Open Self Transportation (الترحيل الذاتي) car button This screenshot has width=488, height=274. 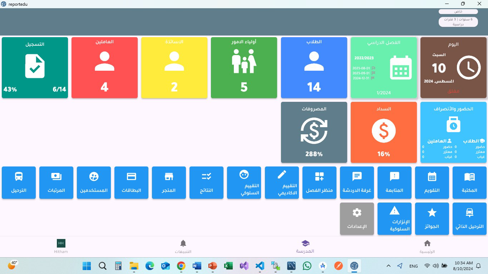pyautogui.click(x=469, y=219)
